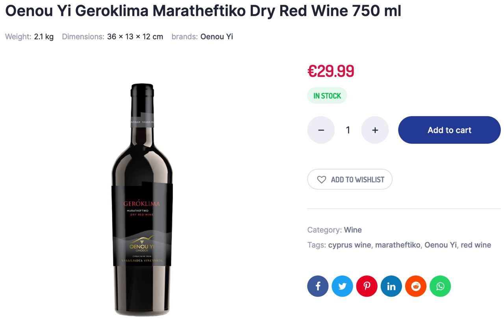The width and height of the screenshot is (504, 327).
Task: Click the wishlist heart icon
Action: (322, 180)
